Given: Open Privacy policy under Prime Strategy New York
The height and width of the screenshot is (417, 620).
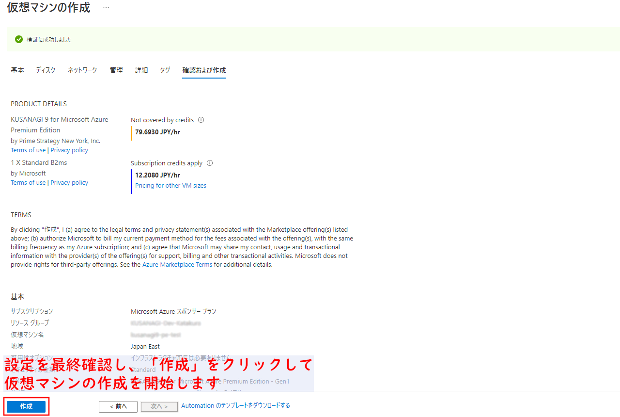Looking at the screenshot, I should pos(69,150).
